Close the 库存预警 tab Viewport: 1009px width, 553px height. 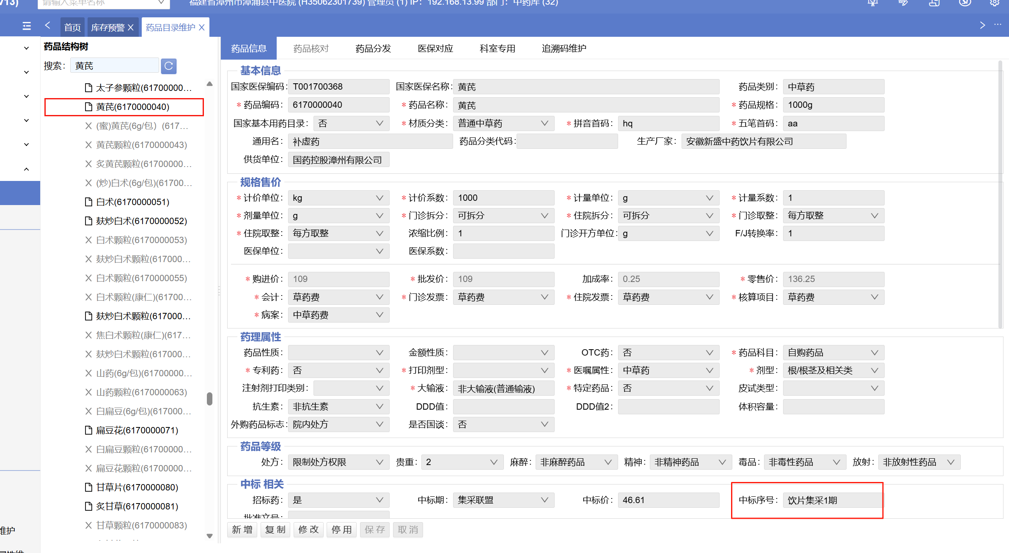coord(131,27)
